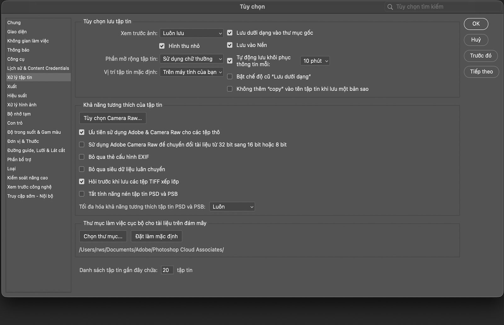Click the "Tùy chọn" dialog title
The height and width of the screenshot is (325, 504).
(x=252, y=7)
